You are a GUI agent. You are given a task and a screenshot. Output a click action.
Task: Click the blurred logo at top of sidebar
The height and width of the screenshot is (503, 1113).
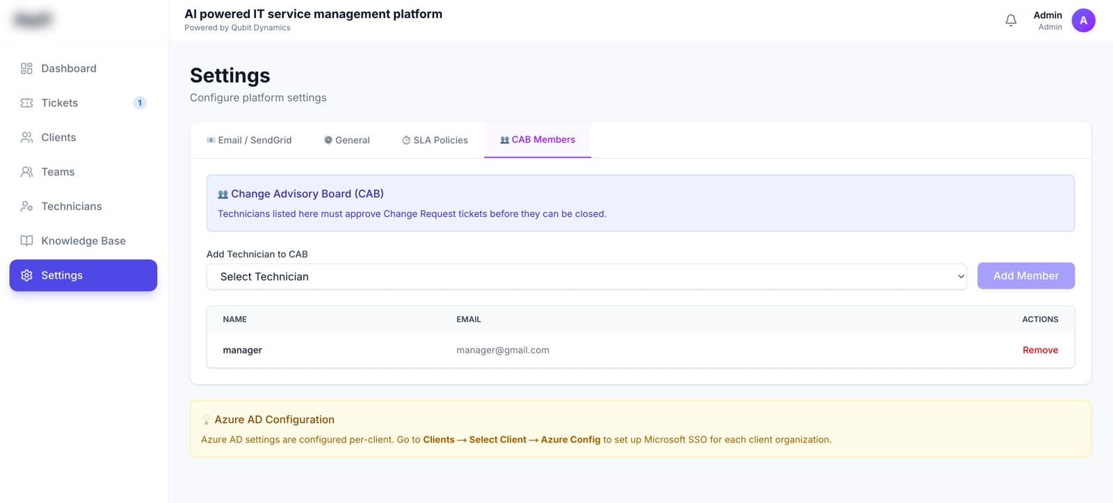pyautogui.click(x=33, y=20)
